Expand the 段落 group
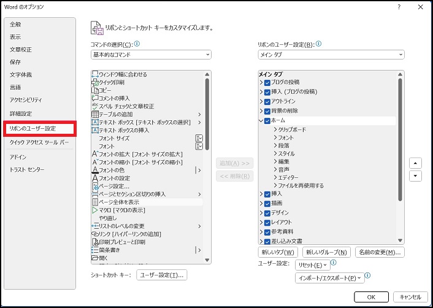This screenshot has width=433, height=308. click(275, 145)
